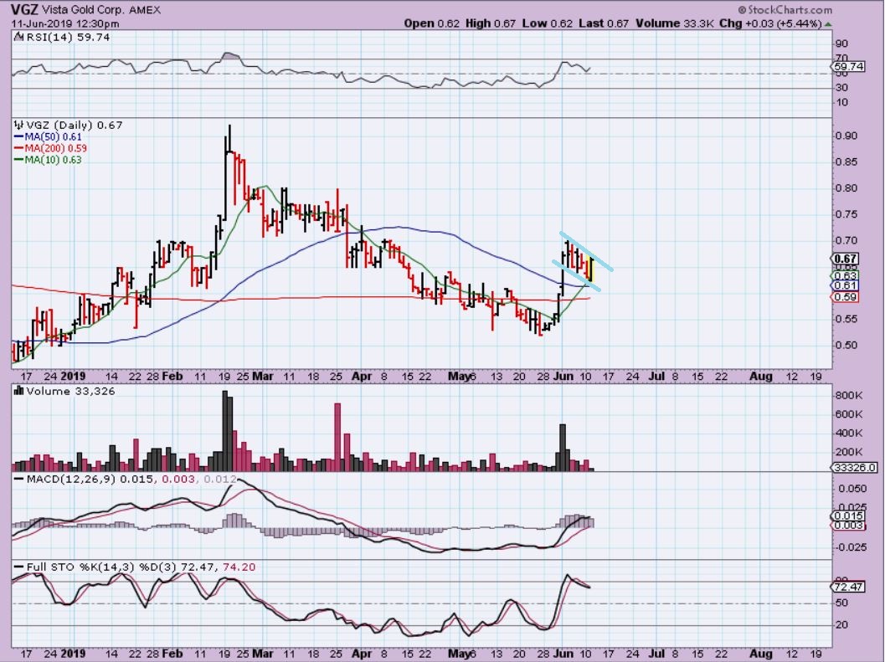The height and width of the screenshot is (662, 885).
Task: Click the green up-arrow beside Chg percentage
Action: coord(826,23)
